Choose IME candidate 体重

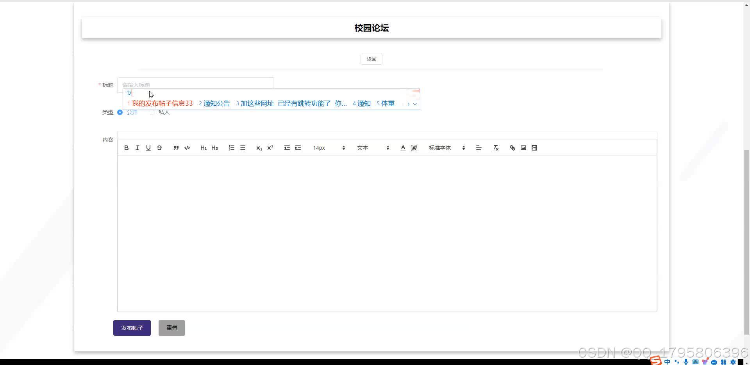pos(386,103)
